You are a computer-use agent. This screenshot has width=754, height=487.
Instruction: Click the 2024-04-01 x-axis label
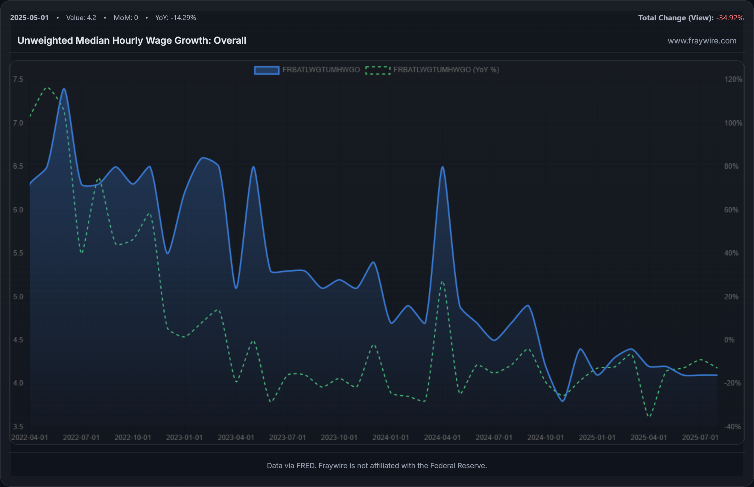pyautogui.click(x=442, y=437)
